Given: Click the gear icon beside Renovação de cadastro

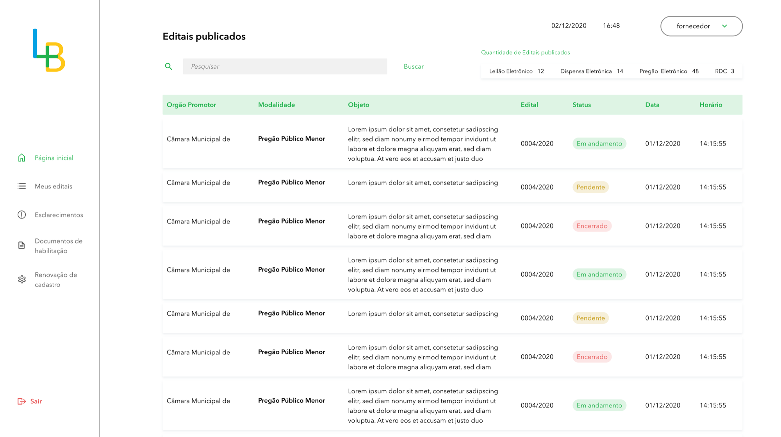Looking at the screenshot, I should (22, 279).
